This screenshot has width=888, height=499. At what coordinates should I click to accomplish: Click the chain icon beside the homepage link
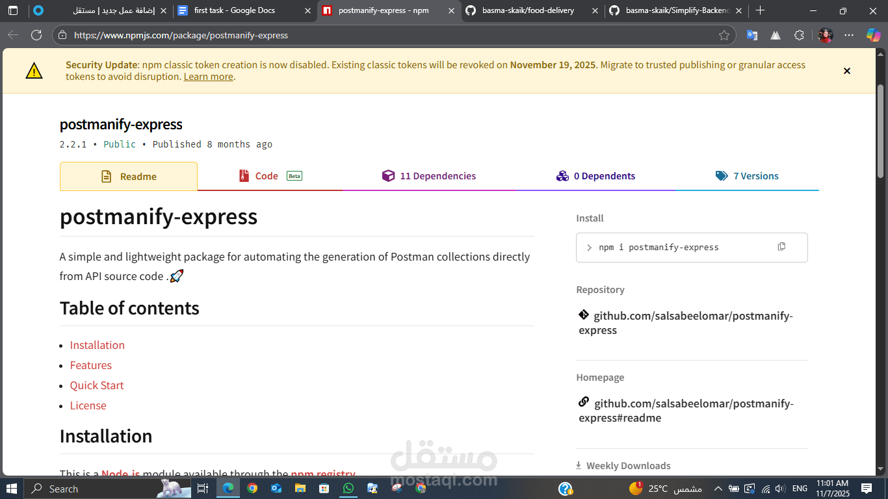[583, 402]
